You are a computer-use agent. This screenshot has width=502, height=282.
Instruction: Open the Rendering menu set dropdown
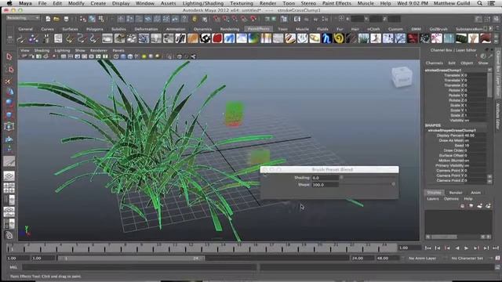pyautogui.click(x=23, y=18)
